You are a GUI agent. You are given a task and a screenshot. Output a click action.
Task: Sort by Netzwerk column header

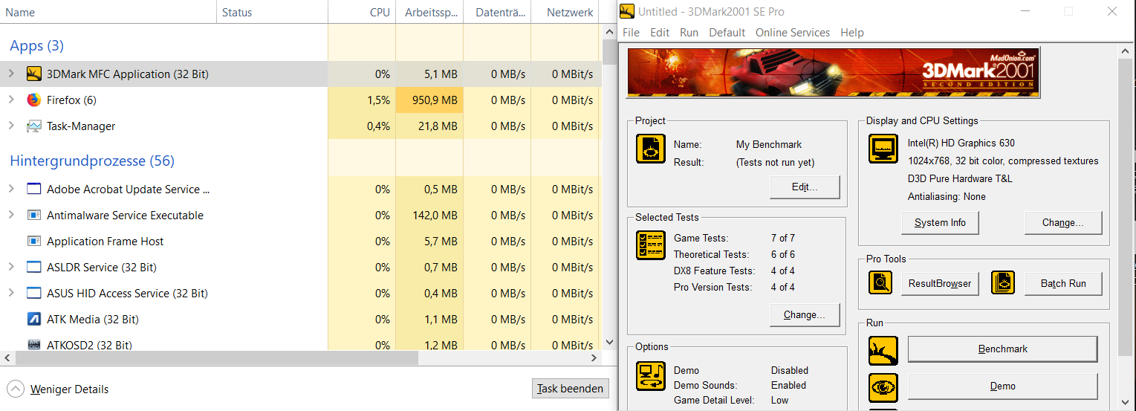565,12
